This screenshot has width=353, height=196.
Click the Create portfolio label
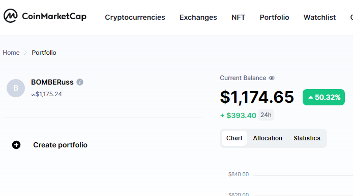click(x=60, y=145)
